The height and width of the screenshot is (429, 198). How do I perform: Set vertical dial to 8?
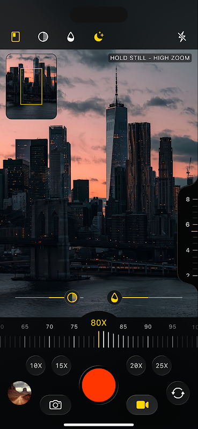[188, 199]
